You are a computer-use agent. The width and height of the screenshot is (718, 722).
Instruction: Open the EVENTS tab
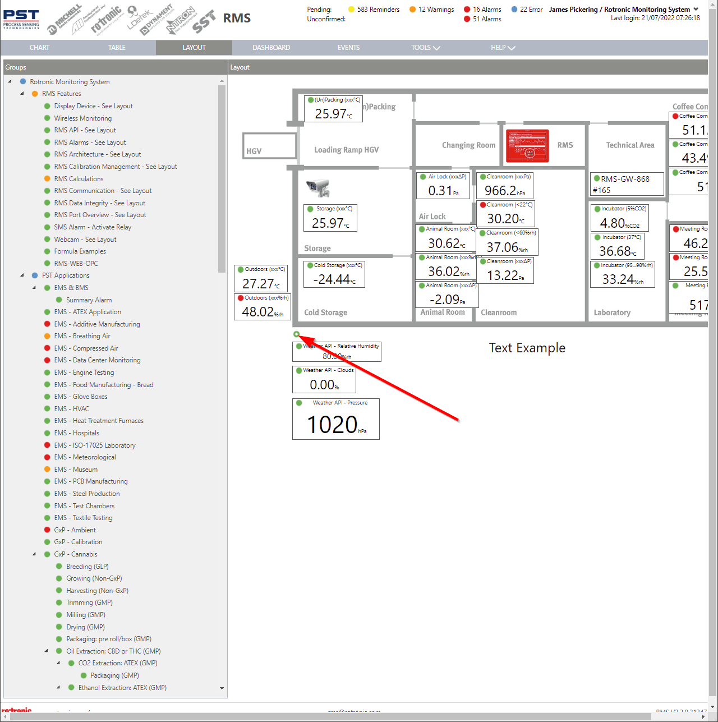tap(348, 48)
